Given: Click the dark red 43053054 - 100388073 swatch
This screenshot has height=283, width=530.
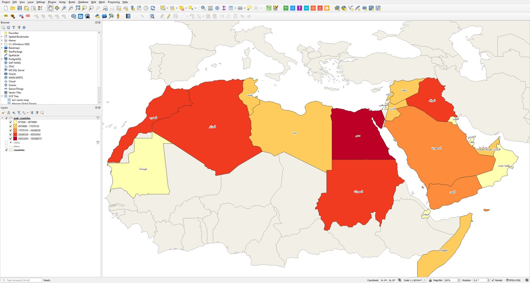Looking at the screenshot, I should click(15, 139).
